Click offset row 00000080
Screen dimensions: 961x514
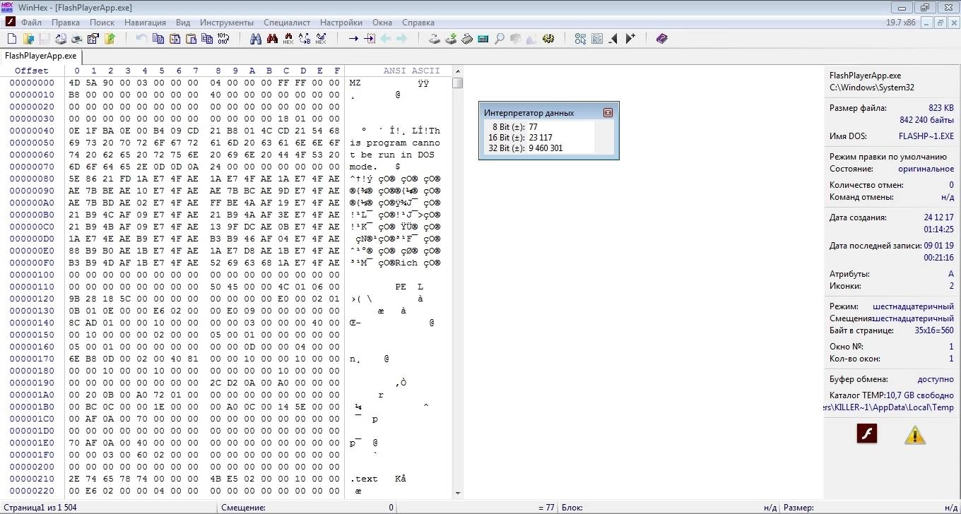32,179
